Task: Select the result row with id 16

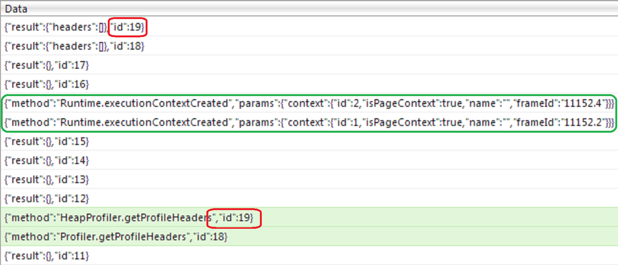Action: click(309, 84)
